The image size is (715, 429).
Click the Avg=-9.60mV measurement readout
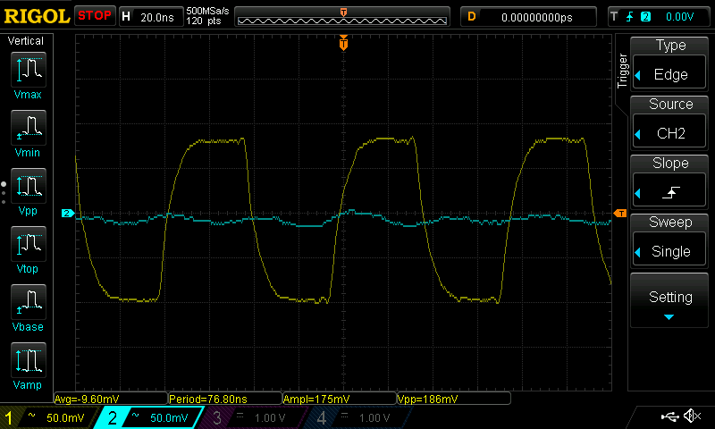click(111, 399)
